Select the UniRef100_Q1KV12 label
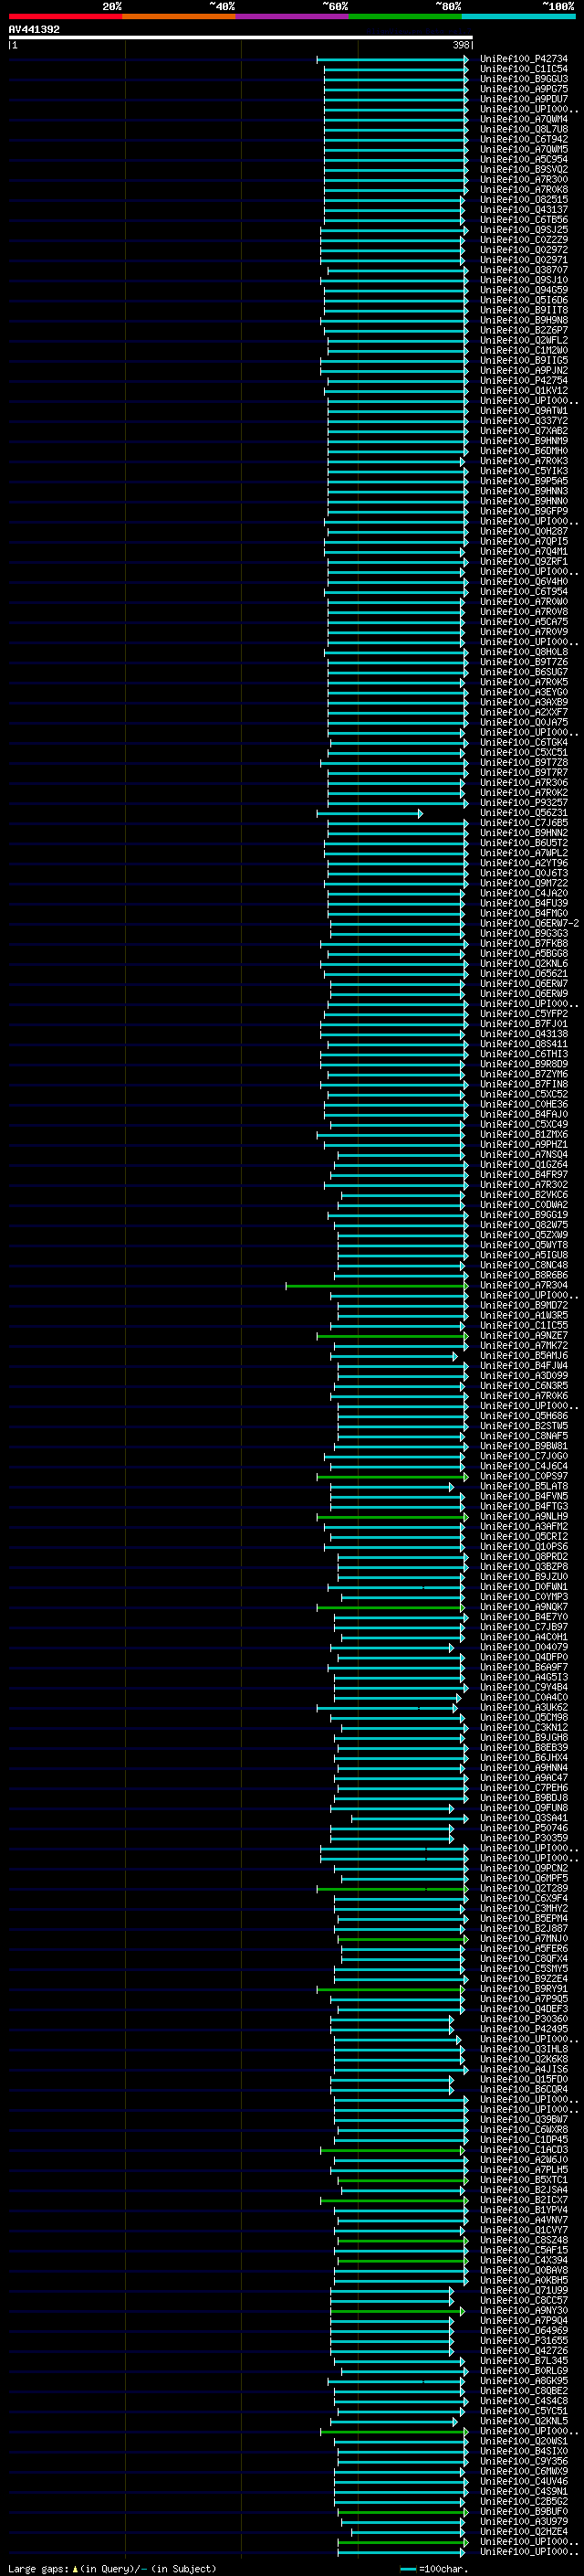The width and height of the screenshot is (584, 2576). 524,391
